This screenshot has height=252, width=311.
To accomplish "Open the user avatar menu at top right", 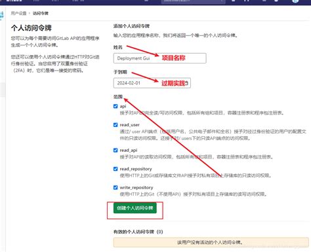I will click(x=295, y=1).
